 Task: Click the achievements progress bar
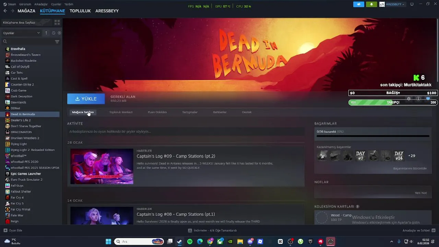click(373, 136)
